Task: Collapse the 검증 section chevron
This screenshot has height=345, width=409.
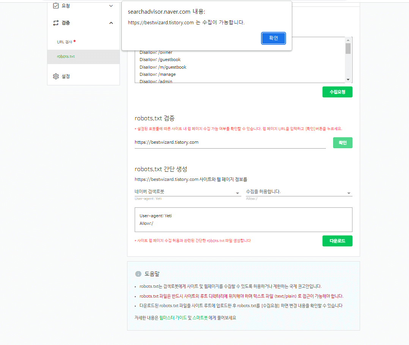Action: pos(111,23)
